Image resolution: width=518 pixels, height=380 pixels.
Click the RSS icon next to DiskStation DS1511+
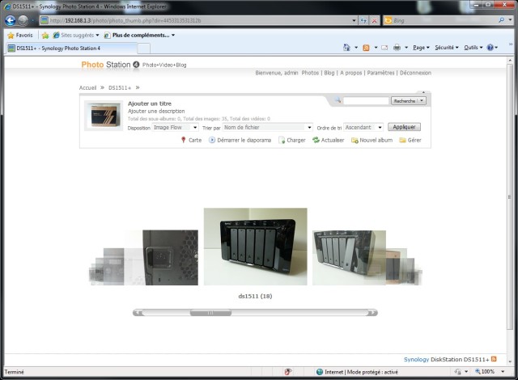tap(494, 359)
